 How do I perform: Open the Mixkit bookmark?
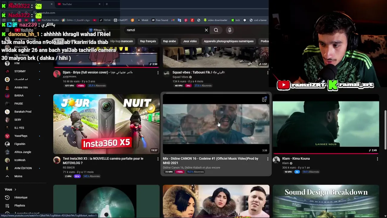(143, 20)
